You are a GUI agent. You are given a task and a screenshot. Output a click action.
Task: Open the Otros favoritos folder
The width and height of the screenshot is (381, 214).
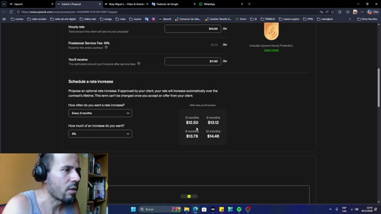tap(367, 19)
